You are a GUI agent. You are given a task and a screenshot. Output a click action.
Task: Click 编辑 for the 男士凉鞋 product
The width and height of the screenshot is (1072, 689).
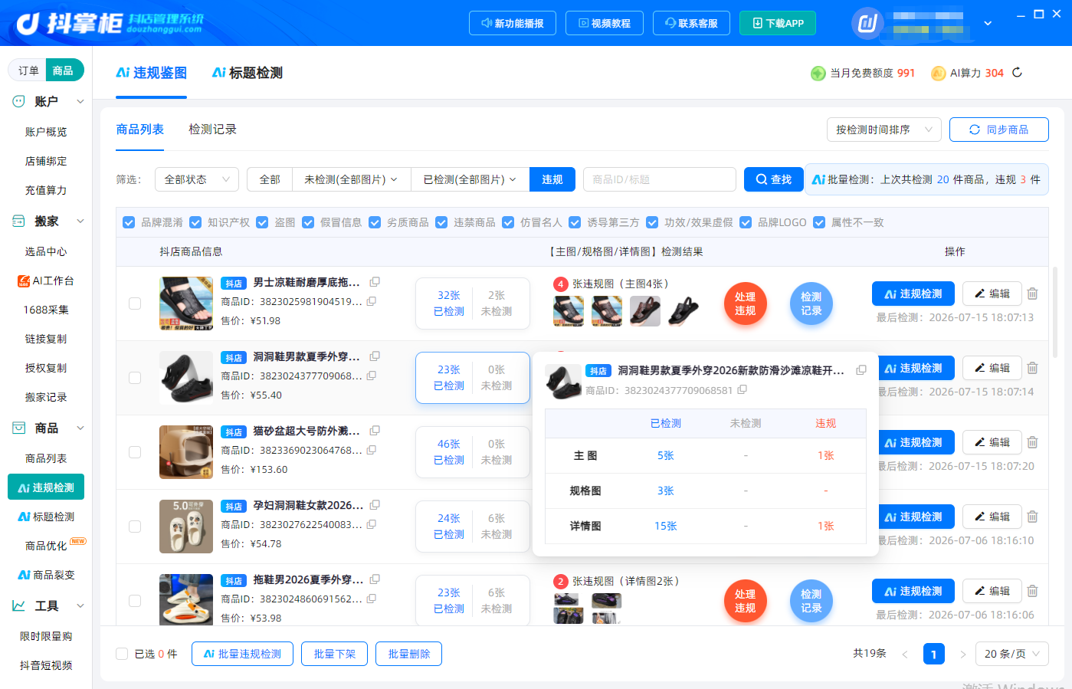click(992, 294)
